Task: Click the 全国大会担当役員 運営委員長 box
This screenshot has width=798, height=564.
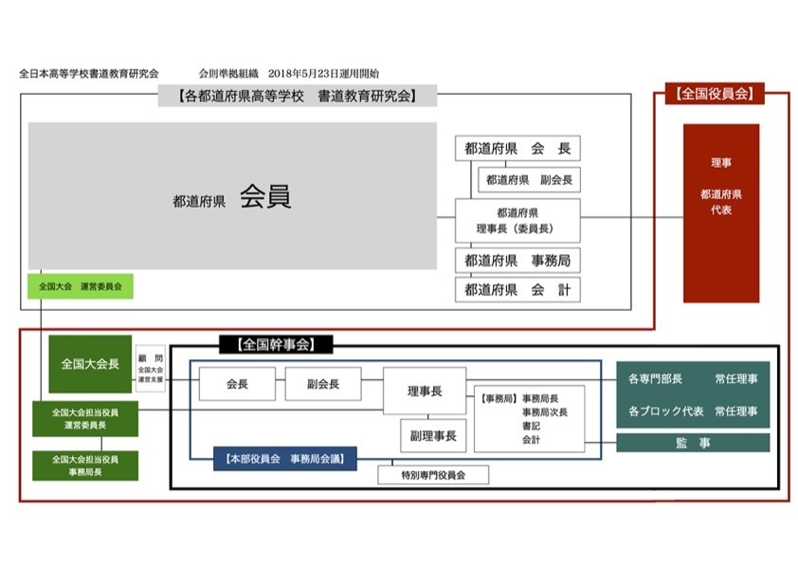Action: [x=85, y=419]
